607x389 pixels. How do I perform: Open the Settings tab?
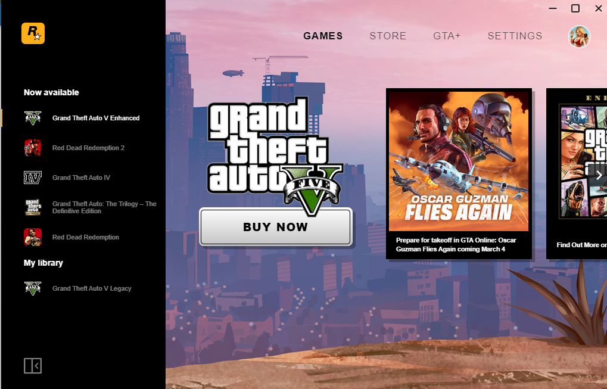pos(515,36)
